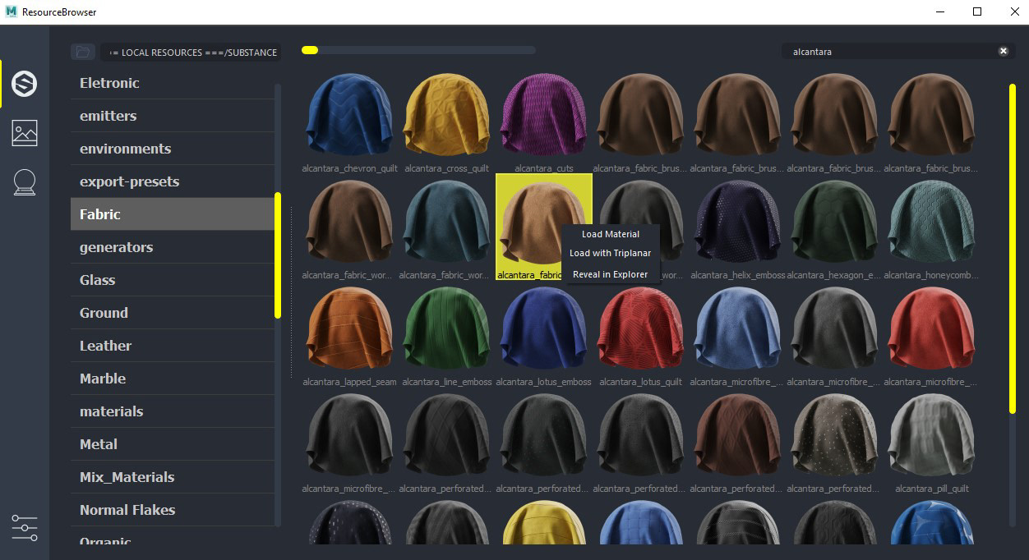Screen dimensions: 1029x560
Task: Select the Metal category
Action: click(x=173, y=444)
